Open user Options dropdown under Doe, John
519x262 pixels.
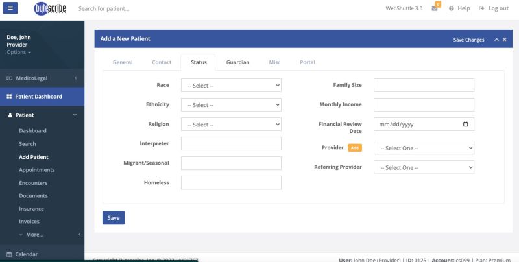pyautogui.click(x=18, y=52)
